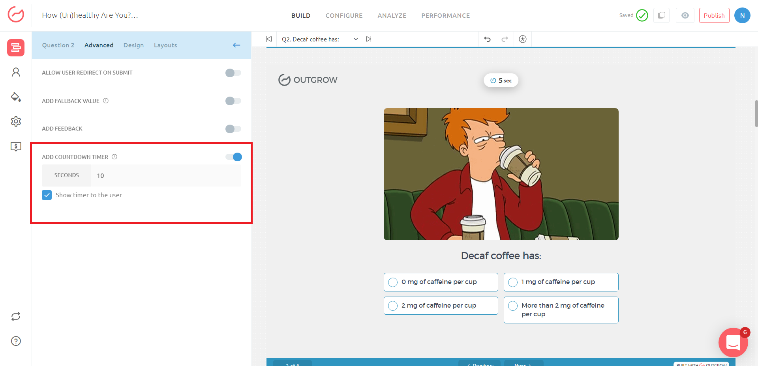Open the Layouts tab
Screen dimensions: 758x366
point(165,45)
